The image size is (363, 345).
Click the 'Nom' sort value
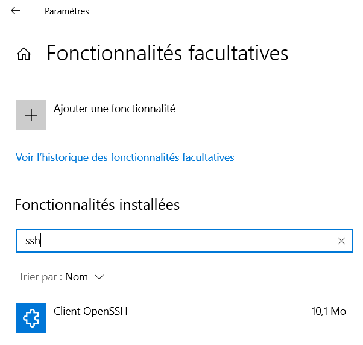click(77, 277)
